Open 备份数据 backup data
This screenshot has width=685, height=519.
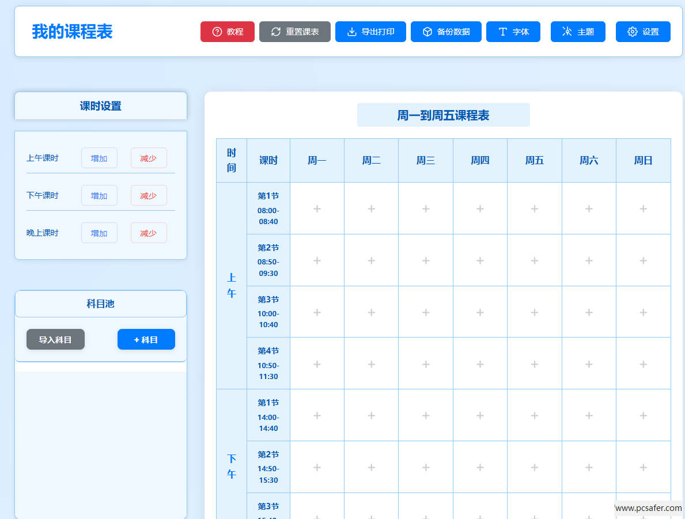coord(445,32)
